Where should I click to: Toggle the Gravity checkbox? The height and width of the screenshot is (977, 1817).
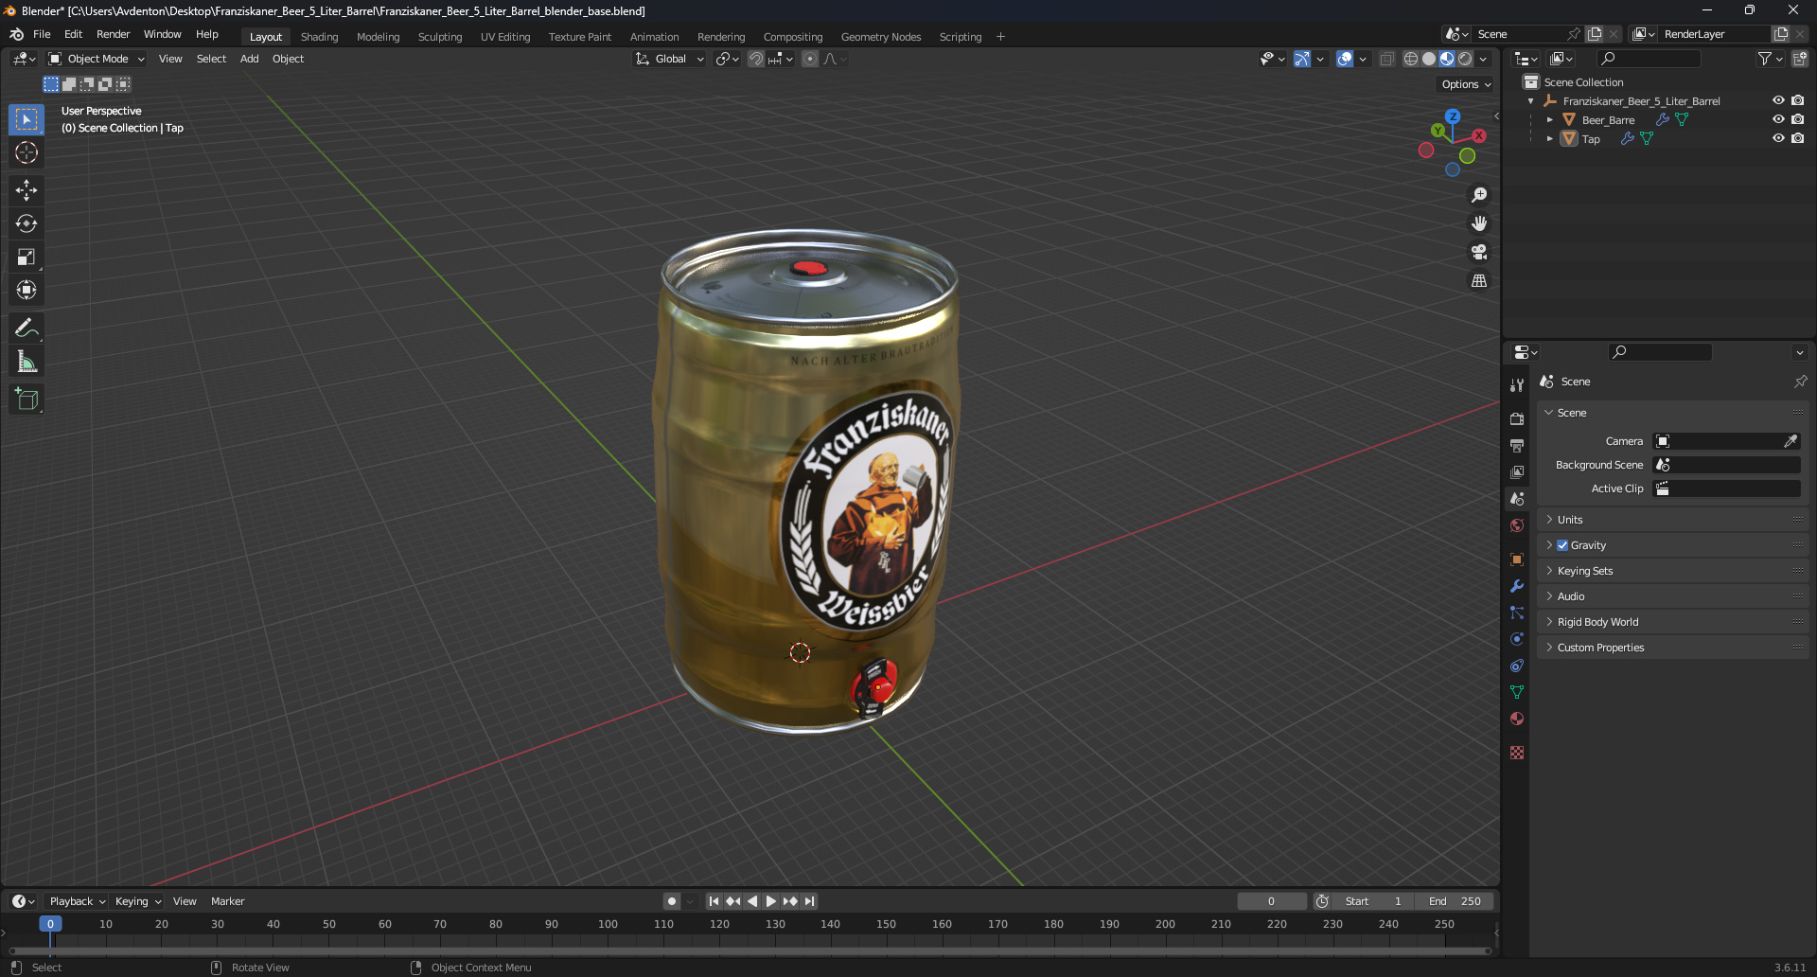coord(1562,545)
